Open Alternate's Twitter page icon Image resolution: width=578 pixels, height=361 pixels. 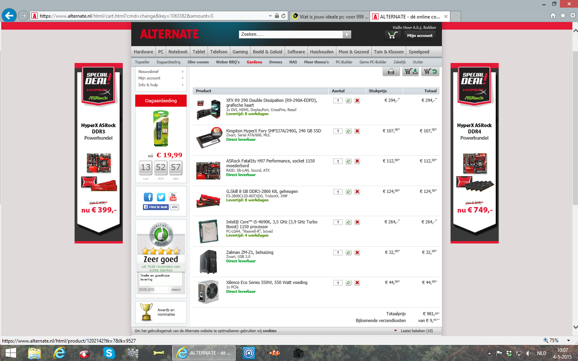[x=161, y=197]
